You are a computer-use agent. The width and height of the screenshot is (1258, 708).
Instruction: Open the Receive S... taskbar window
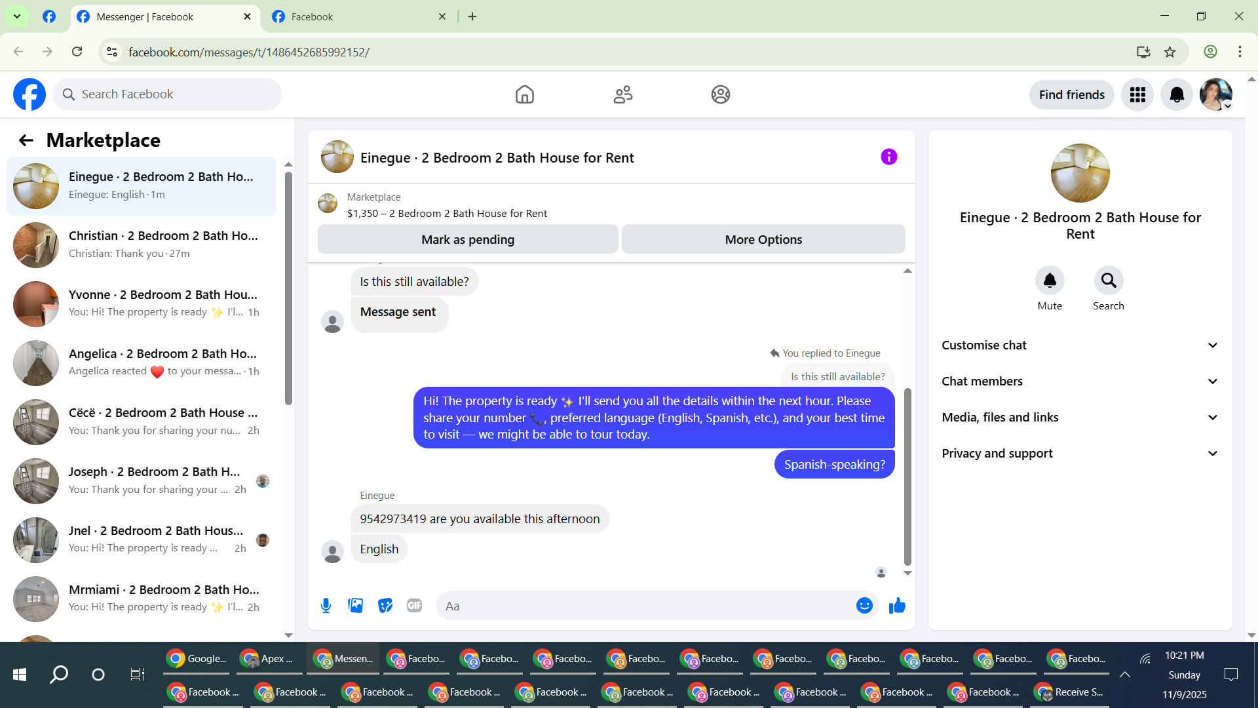coord(1071,692)
